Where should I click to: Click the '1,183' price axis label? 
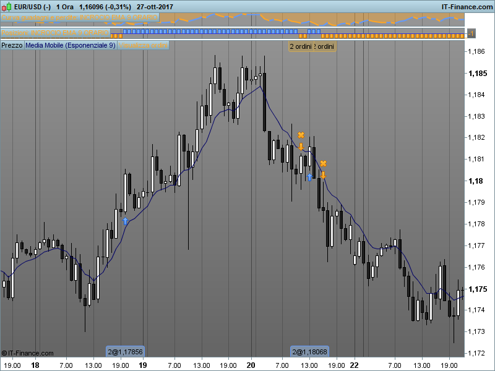coord(476,116)
